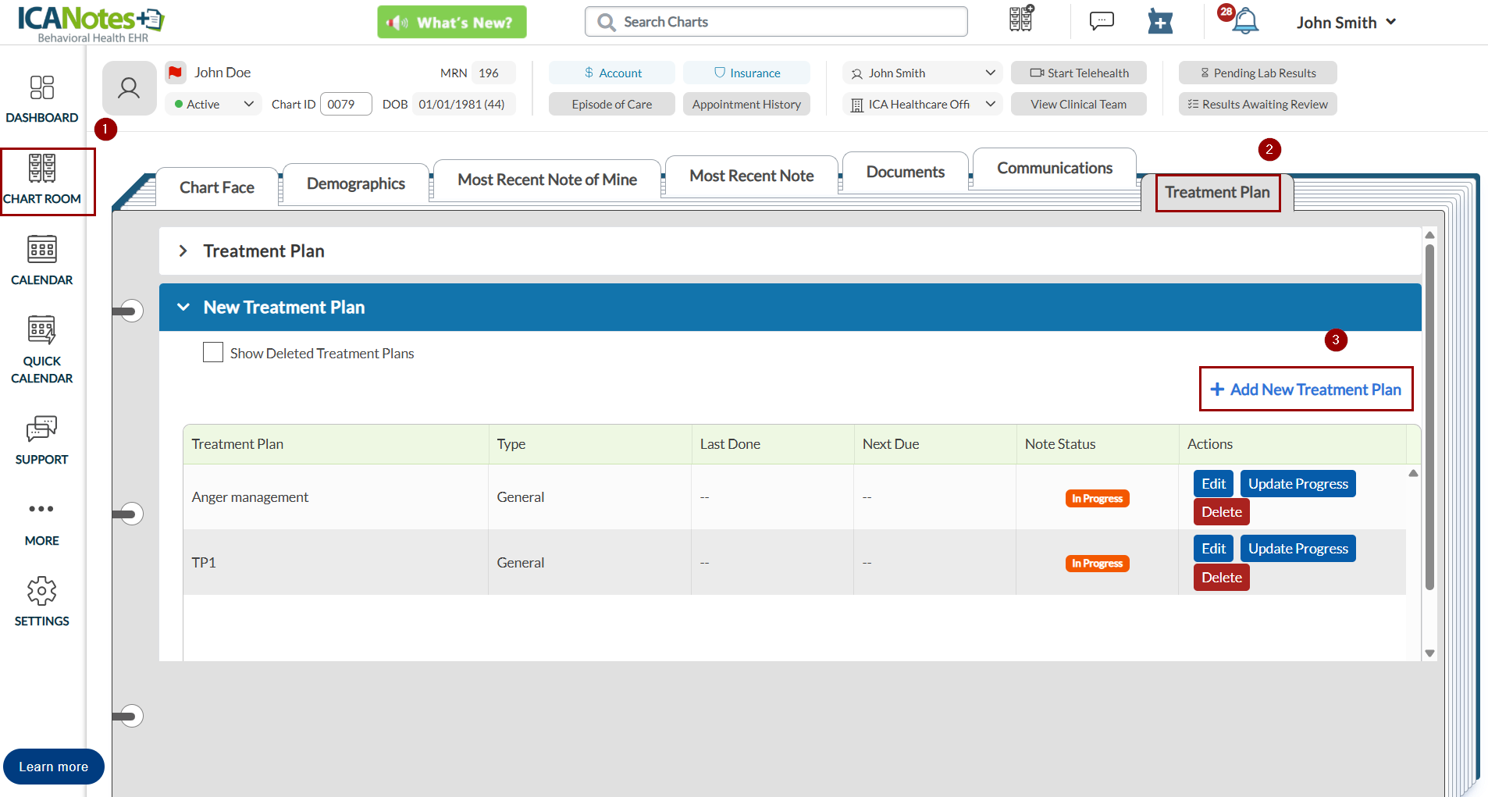Click the Search Charts field

coord(776,22)
